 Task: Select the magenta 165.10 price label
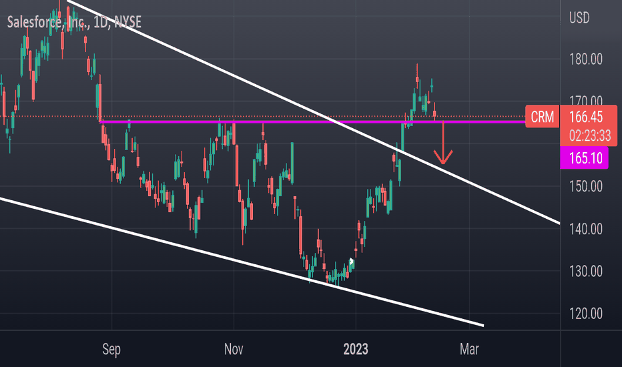pos(584,158)
